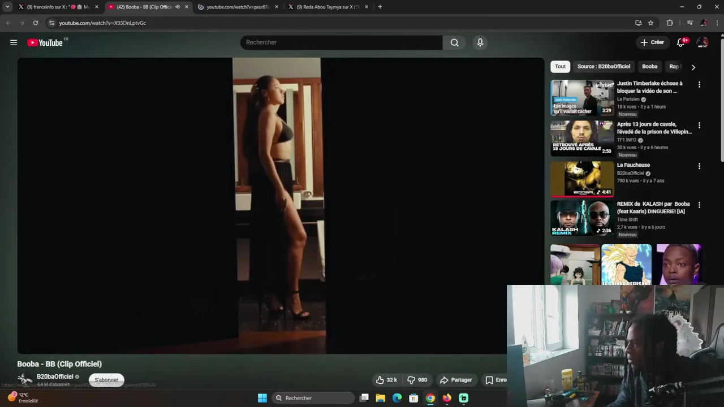The width and height of the screenshot is (724, 407).
Task: Open Chrome three-dot menu
Action: coord(717,23)
